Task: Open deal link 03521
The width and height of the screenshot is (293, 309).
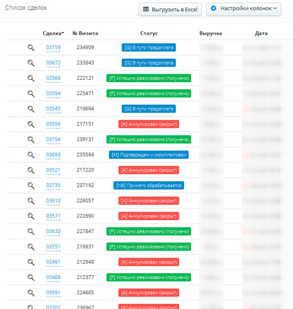Action: click(x=53, y=170)
